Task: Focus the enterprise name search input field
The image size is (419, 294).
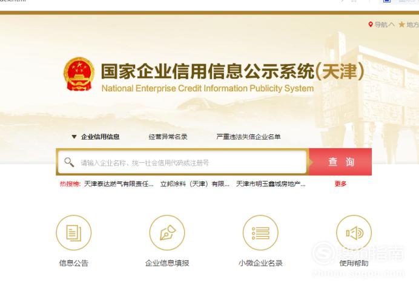Action: click(x=182, y=162)
